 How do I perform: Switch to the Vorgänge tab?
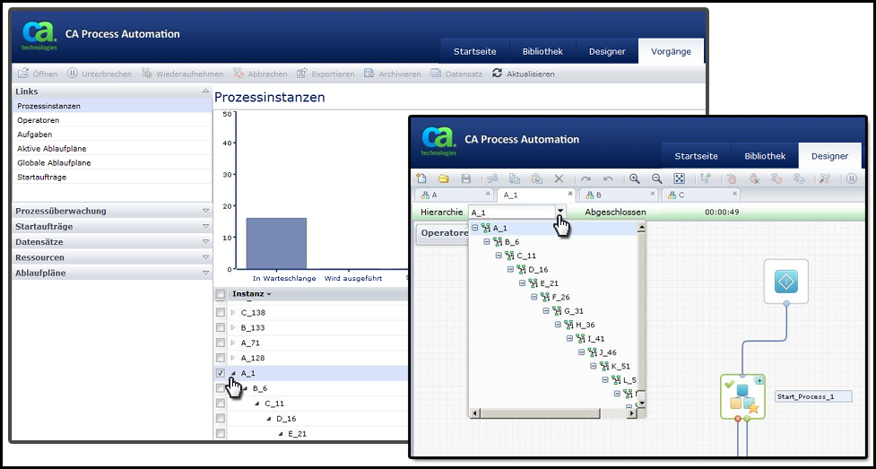coord(671,51)
